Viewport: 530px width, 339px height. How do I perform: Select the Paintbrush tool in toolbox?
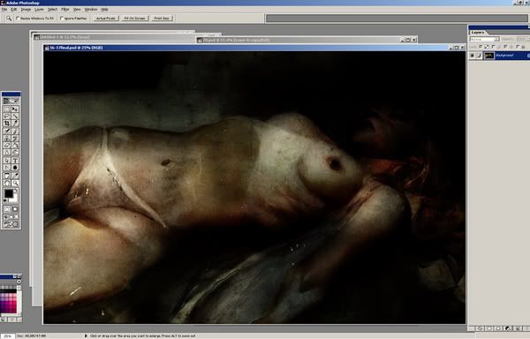click(15, 131)
